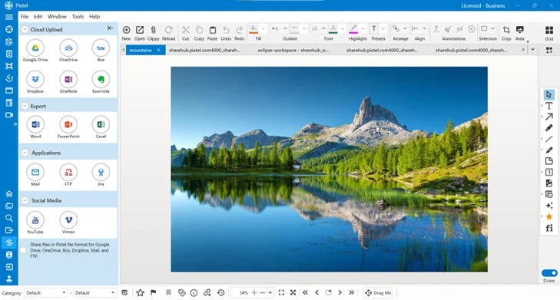Select the sparkle effects tool
The width and height of the screenshot is (560, 300).
point(549,206)
